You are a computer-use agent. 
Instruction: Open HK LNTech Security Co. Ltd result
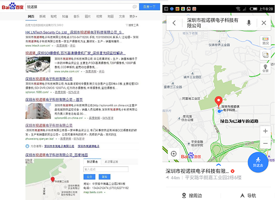[74, 32]
